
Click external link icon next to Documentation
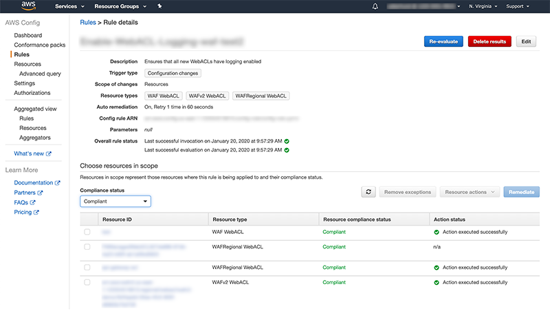tap(58, 183)
